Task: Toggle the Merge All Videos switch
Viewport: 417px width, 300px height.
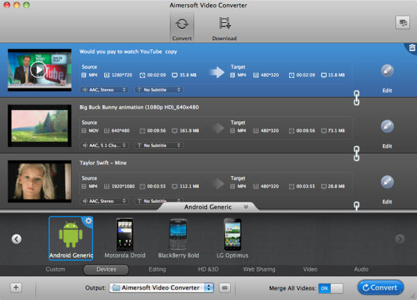Action: (332, 287)
